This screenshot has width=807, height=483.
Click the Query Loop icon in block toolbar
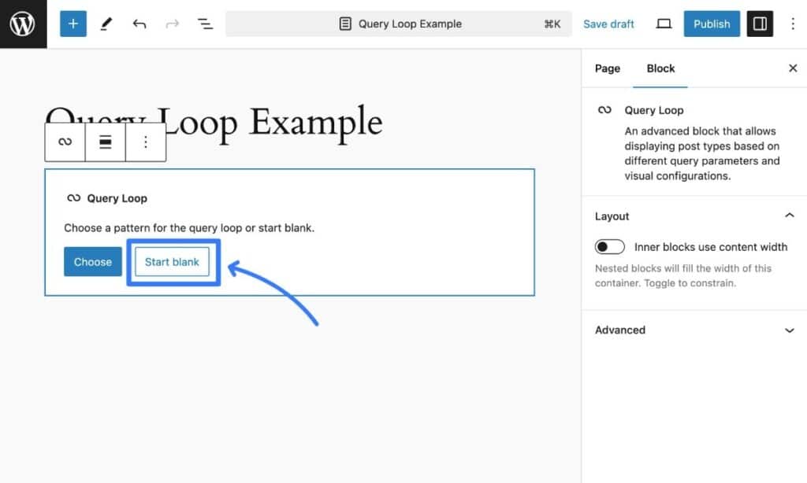pos(64,142)
